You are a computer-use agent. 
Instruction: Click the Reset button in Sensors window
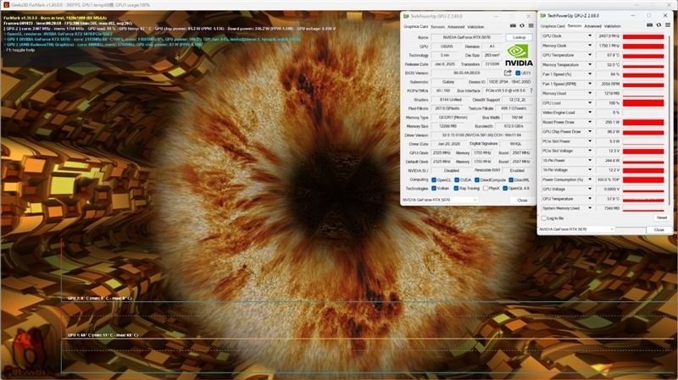[661, 218]
